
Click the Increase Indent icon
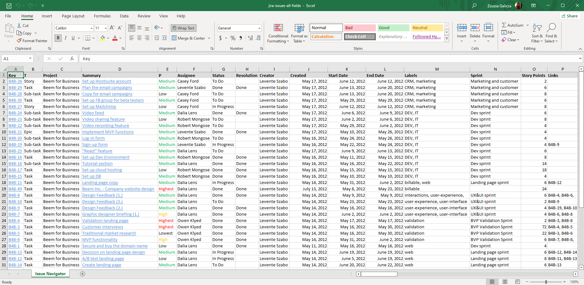click(x=164, y=38)
